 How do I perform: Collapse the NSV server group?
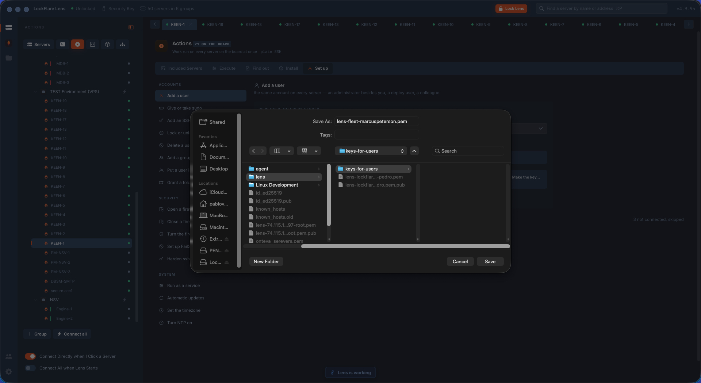coord(35,300)
